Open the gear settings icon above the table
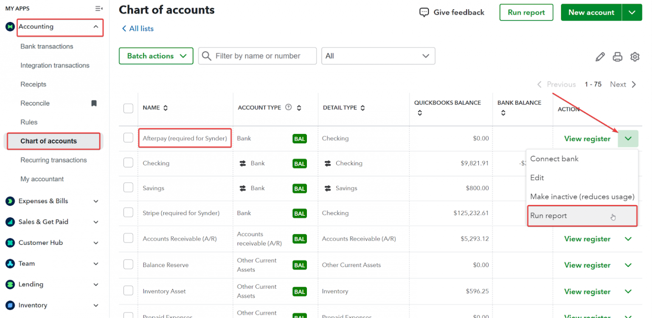This screenshot has width=652, height=318. coord(635,56)
